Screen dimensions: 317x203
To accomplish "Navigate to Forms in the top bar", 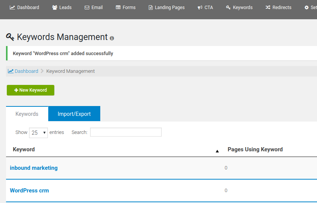I will coord(126,8).
